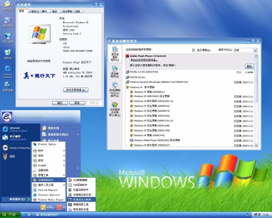272x218 pixels.
Task: Open the support information link under Adobe Flash Player
Action: [x=144, y=60]
